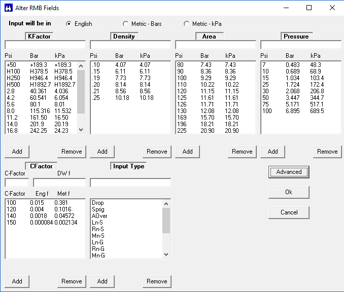Click Add under the Area list
The height and width of the screenshot is (292, 344).
(187, 152)
